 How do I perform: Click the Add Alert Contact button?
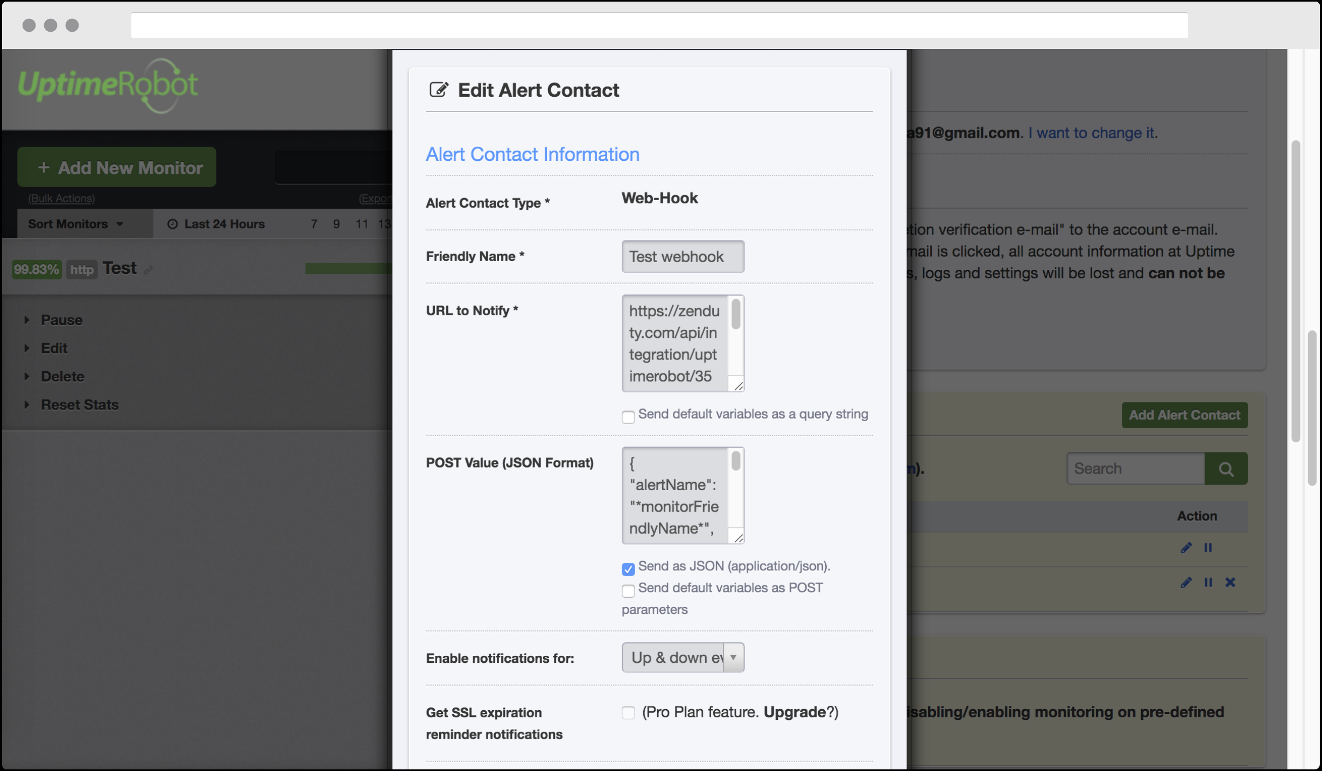1184,415
